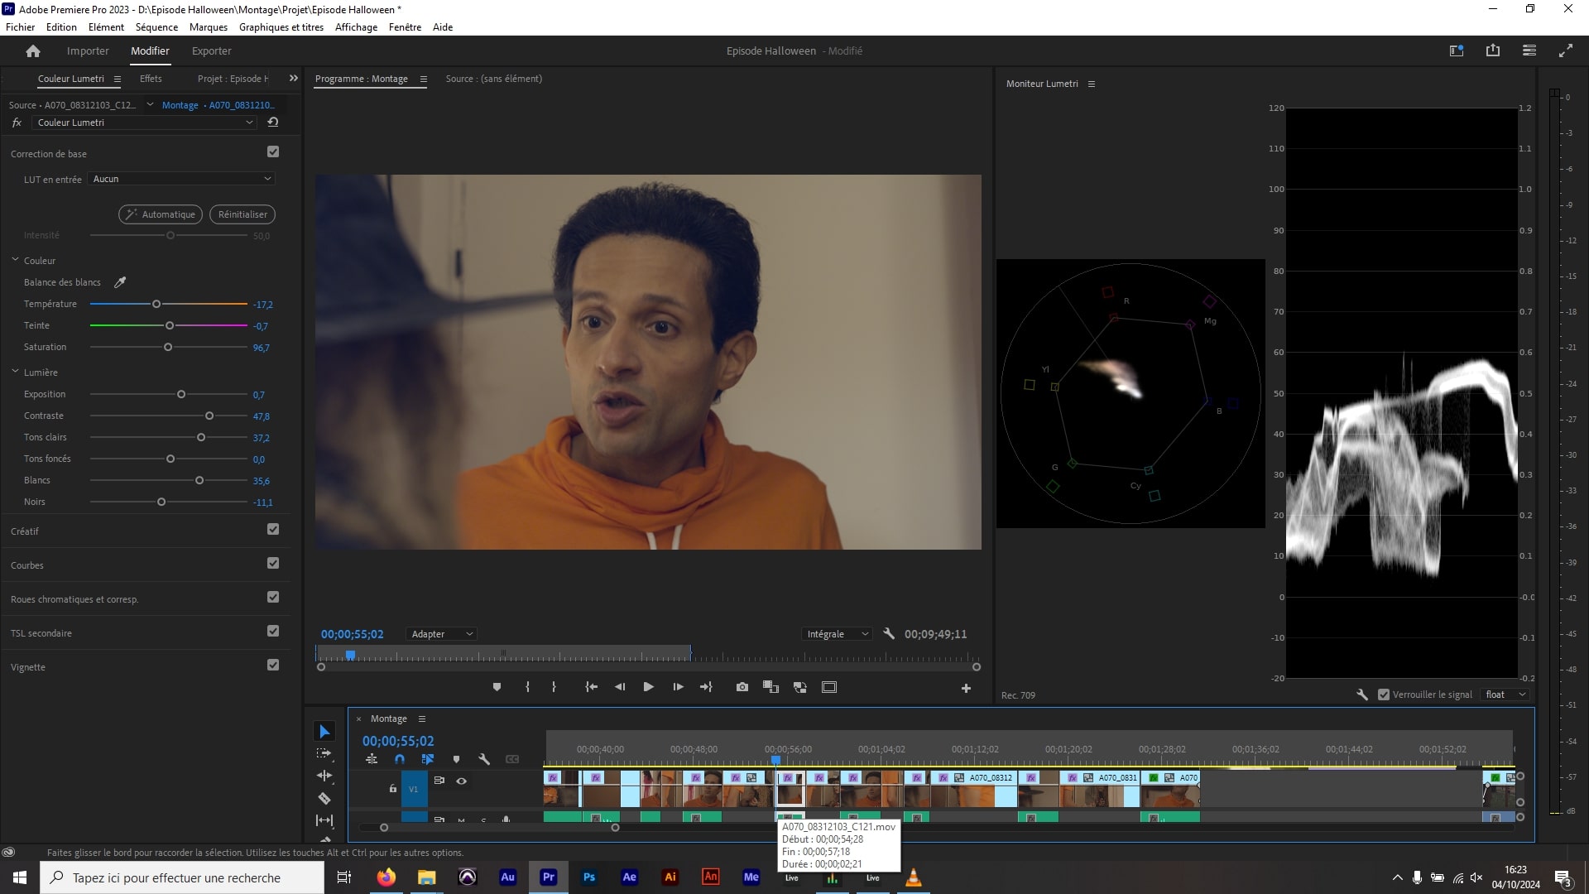This screenshot has height=894, width=1589.
Task: Open the Quick Export share icon
Action: coord(1493,50)
